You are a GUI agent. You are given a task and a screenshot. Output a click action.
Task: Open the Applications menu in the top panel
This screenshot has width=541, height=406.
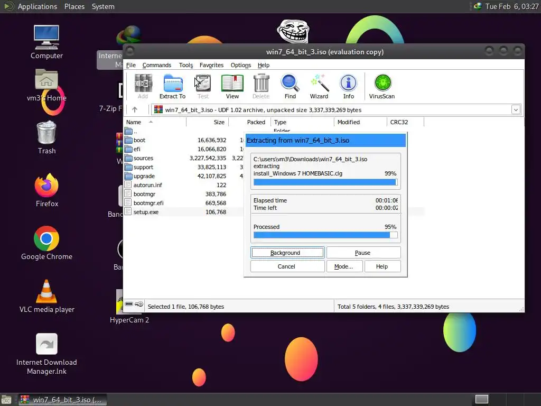tap(38, 6)
